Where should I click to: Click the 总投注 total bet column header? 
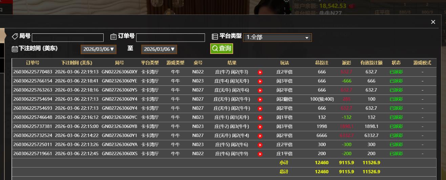pos(322,63)
